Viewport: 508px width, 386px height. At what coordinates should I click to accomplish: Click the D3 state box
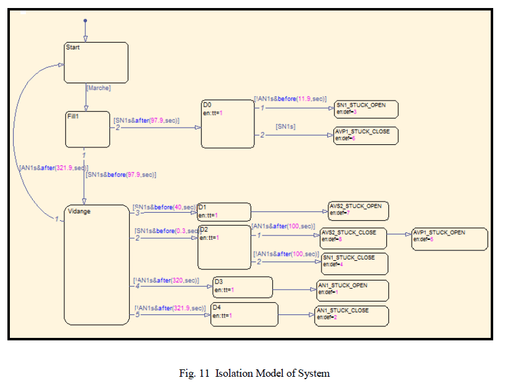[242, 287]
